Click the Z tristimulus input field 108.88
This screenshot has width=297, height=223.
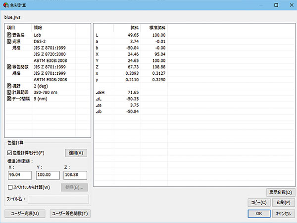pyautogui.click(x=75, y=175)
